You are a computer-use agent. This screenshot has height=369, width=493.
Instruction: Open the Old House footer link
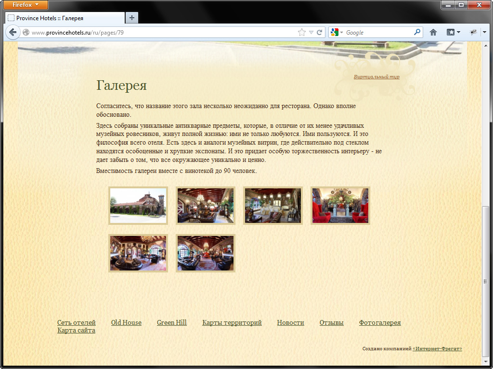(x=127, y=322)
